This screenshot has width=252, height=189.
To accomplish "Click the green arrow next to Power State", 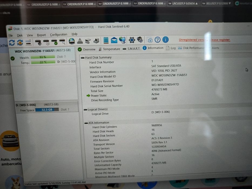I will [x=88, y=96].
